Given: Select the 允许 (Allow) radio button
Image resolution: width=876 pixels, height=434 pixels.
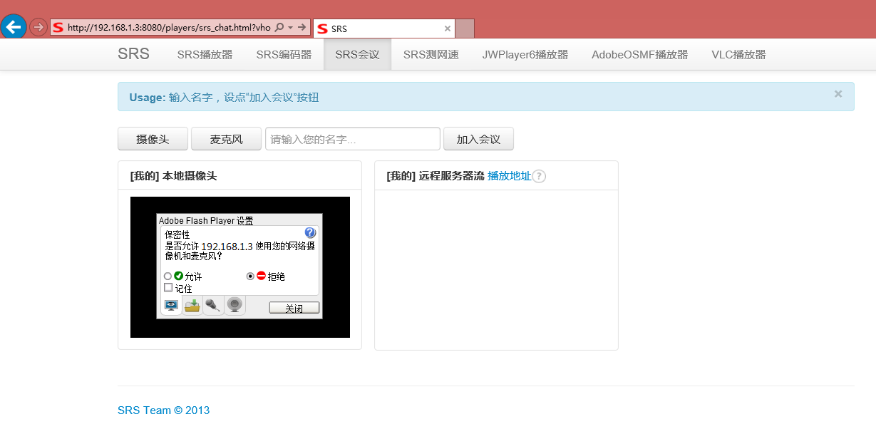Looking at the screenshot, I should click(168, 276).
